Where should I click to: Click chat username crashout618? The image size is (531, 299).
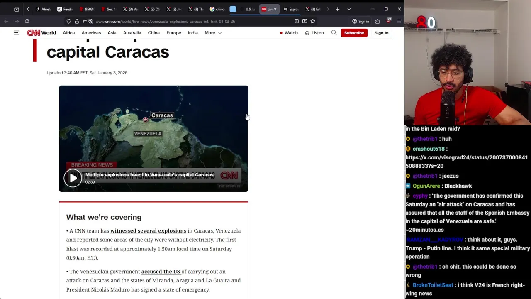click(x=428, y=149)
